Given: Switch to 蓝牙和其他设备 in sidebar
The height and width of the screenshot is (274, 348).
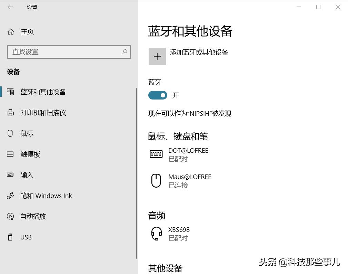Looking at the screenshot, I should coord(43,92).
